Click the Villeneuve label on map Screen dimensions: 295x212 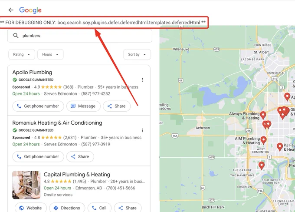tap(181, 49)
